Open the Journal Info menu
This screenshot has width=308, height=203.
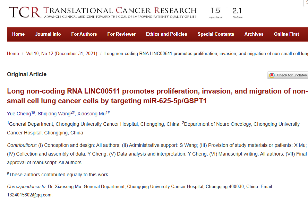pyautogui.click(x=48, y=34)
